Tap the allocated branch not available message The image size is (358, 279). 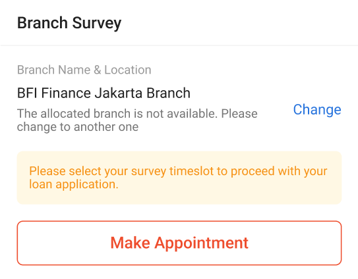(x=137, y=120)
